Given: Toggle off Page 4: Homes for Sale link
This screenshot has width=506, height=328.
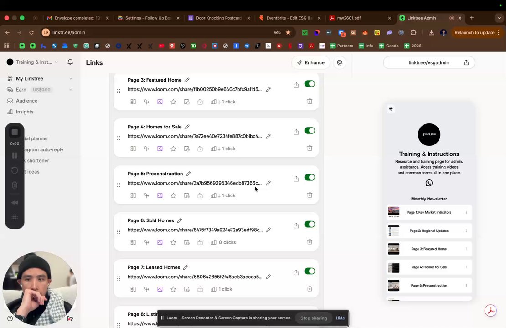Looking at the screenshot, I should (310, 131).
